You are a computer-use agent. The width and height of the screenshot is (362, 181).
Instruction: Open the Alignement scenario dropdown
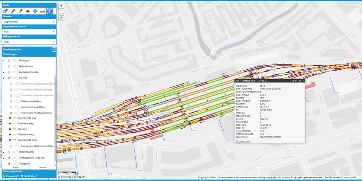[x=29, y=32]
